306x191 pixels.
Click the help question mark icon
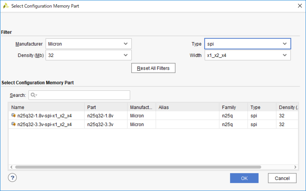[13, 178]
